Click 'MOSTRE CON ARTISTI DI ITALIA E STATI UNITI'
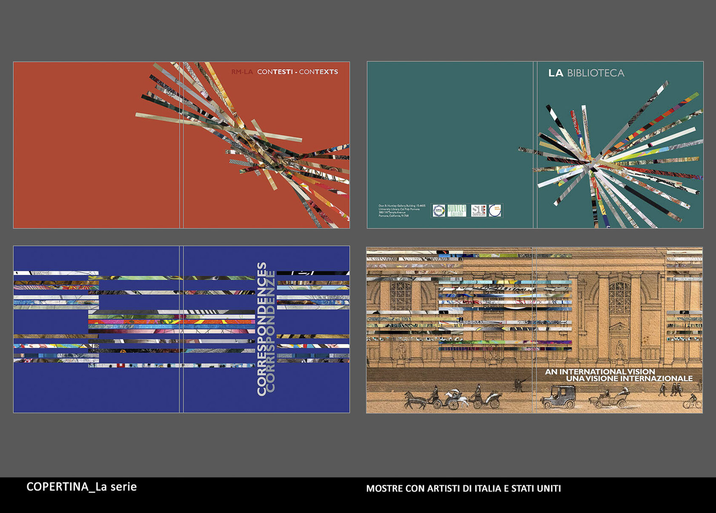This screenshot has width=716, height=513. pos(463,488)
